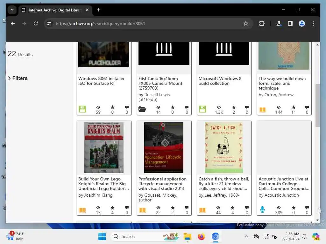Open the Application Lifecycle Management cover thumbnail
This screenshot has height=244, width=326.
point(164,147)
